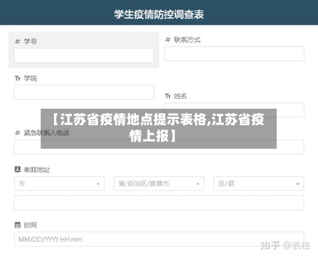
Task: Click the 紧急联系人电话 input field
Action: 159,147
